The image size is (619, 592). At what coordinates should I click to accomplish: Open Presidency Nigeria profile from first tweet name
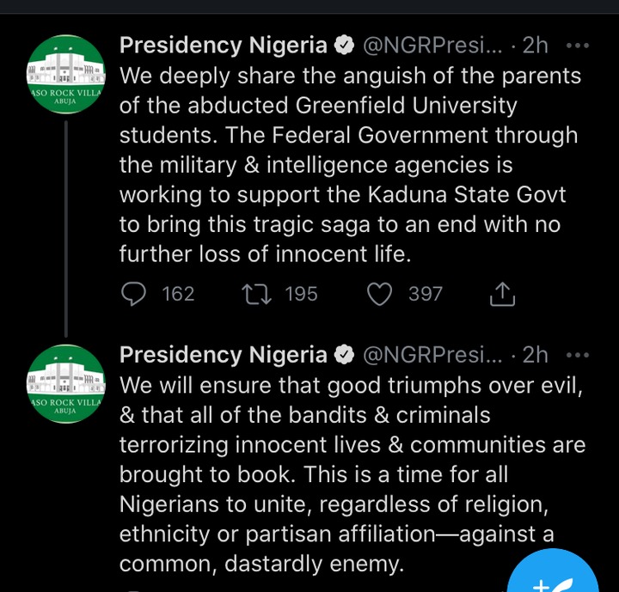224,46
